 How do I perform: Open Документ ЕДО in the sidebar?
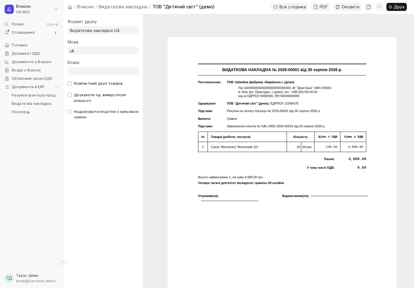pyautogui.click(x=31, y=54)
